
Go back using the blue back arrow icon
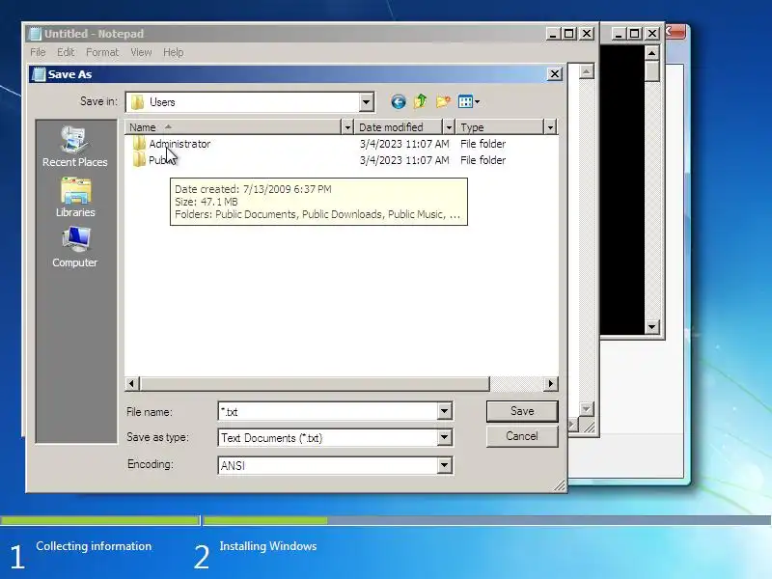click(398, 102)
